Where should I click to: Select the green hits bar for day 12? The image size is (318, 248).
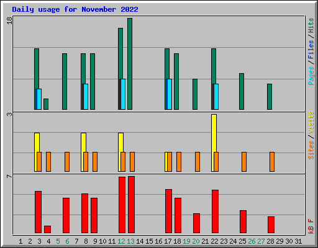point(120,53)
